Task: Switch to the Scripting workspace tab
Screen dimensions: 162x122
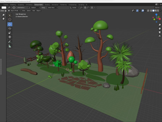Action: coord(81,5)
